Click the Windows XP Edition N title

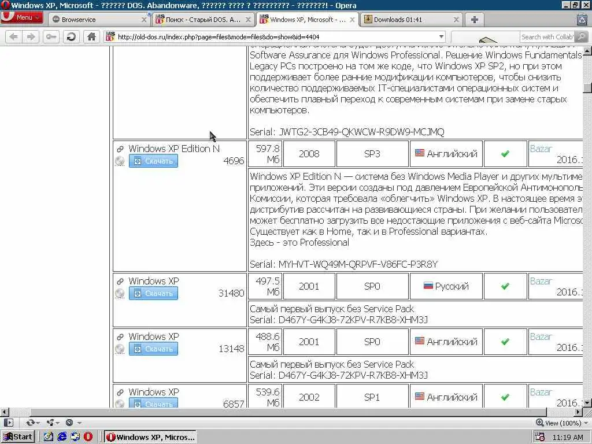click(x=174, y=149)
